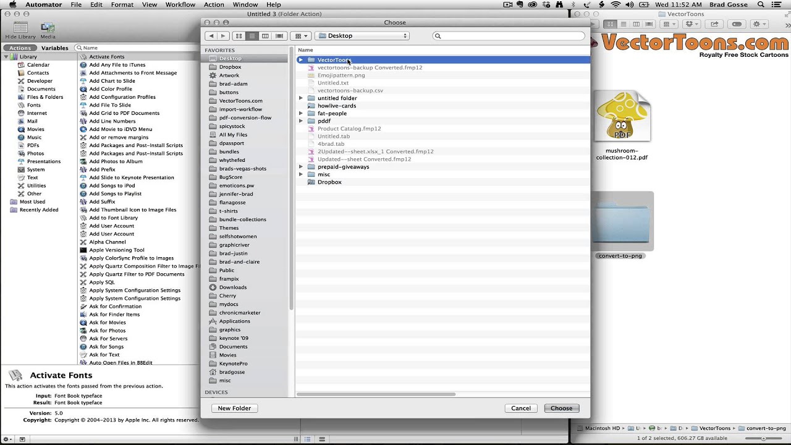This screenshot has height=445, width=791.
Task: Expand the fat-people folder
Action: 301,114
